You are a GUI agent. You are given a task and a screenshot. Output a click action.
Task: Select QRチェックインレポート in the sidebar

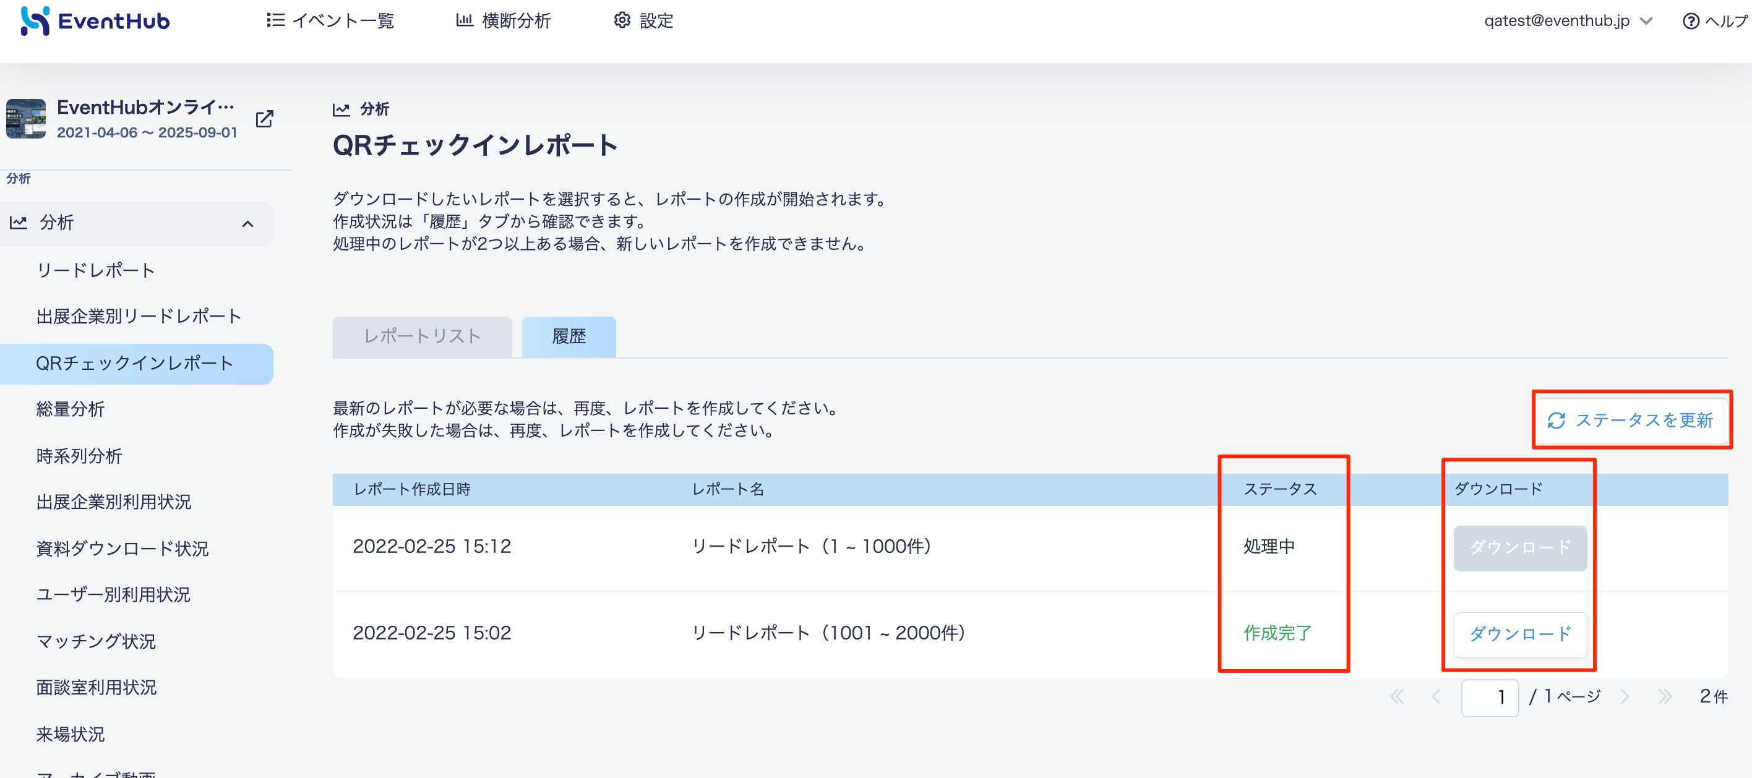coord(136,363)
